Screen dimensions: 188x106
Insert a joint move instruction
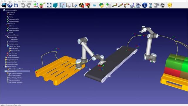pyautogui.click(x=115, y=5)
